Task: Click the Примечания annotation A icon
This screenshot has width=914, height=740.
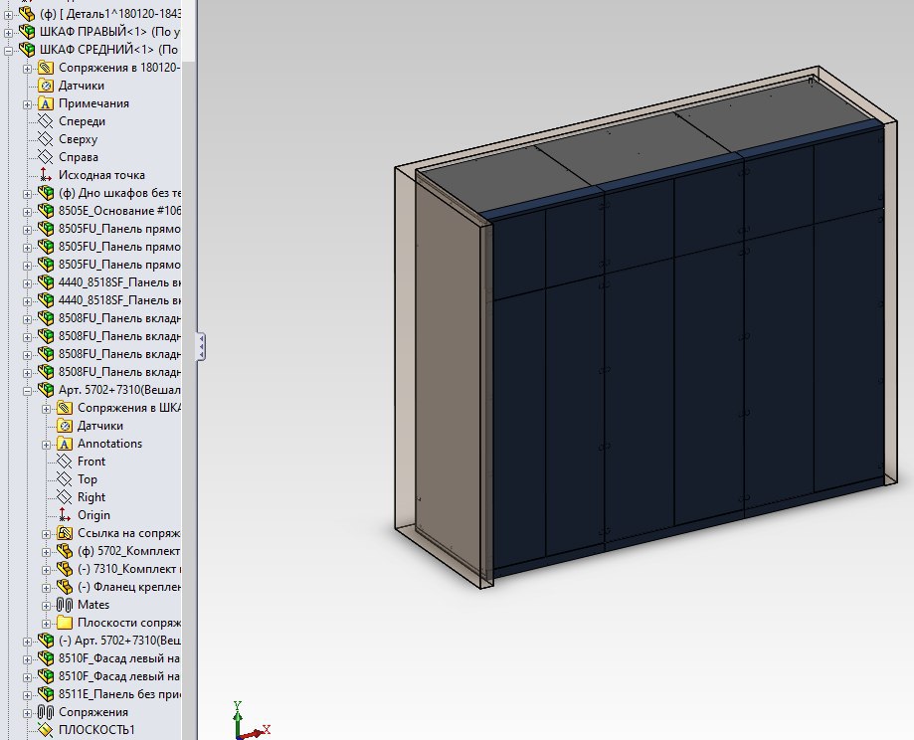Action: point(46,103)
